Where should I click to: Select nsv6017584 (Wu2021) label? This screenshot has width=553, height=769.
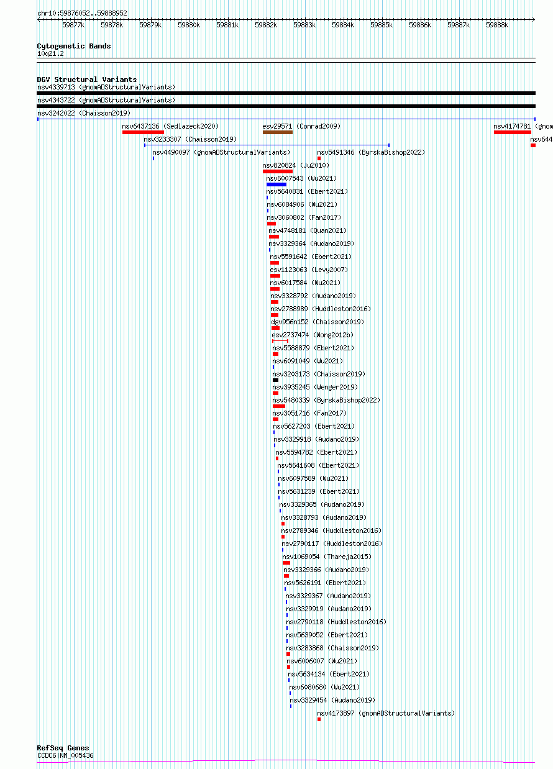tap(305, 283)
